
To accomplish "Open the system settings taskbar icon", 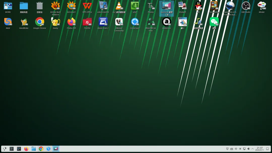I will [x=19, y=149].
